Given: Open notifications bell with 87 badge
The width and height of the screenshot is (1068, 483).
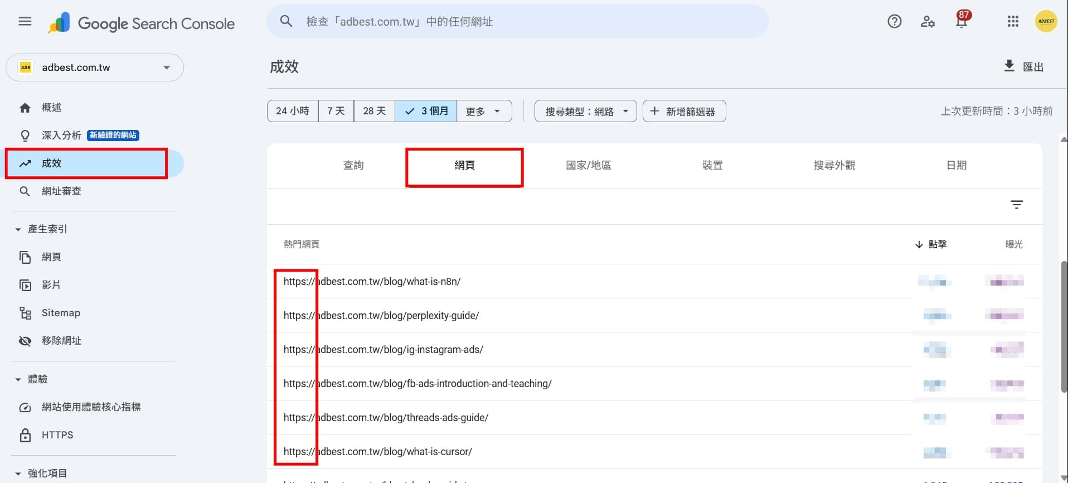Looking at the screenshot, I should tap(962, 21).
